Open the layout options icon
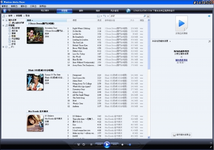 point(98,16)
